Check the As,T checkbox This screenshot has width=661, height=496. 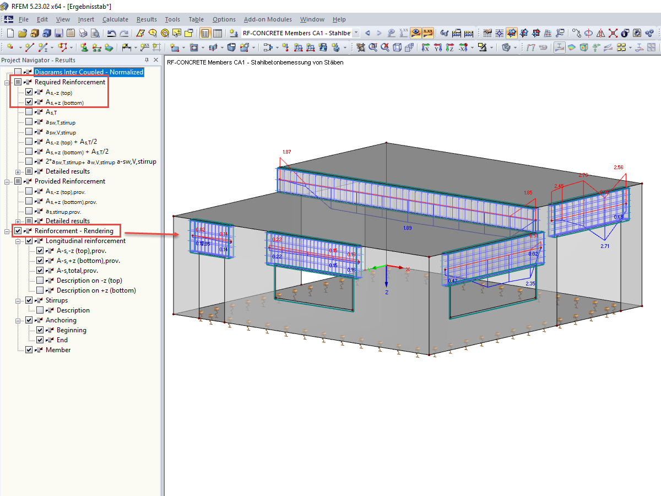tap(29, 112)
